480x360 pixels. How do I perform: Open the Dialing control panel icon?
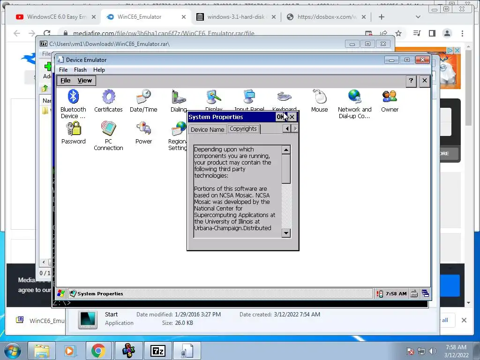click(x=179, y=100)
